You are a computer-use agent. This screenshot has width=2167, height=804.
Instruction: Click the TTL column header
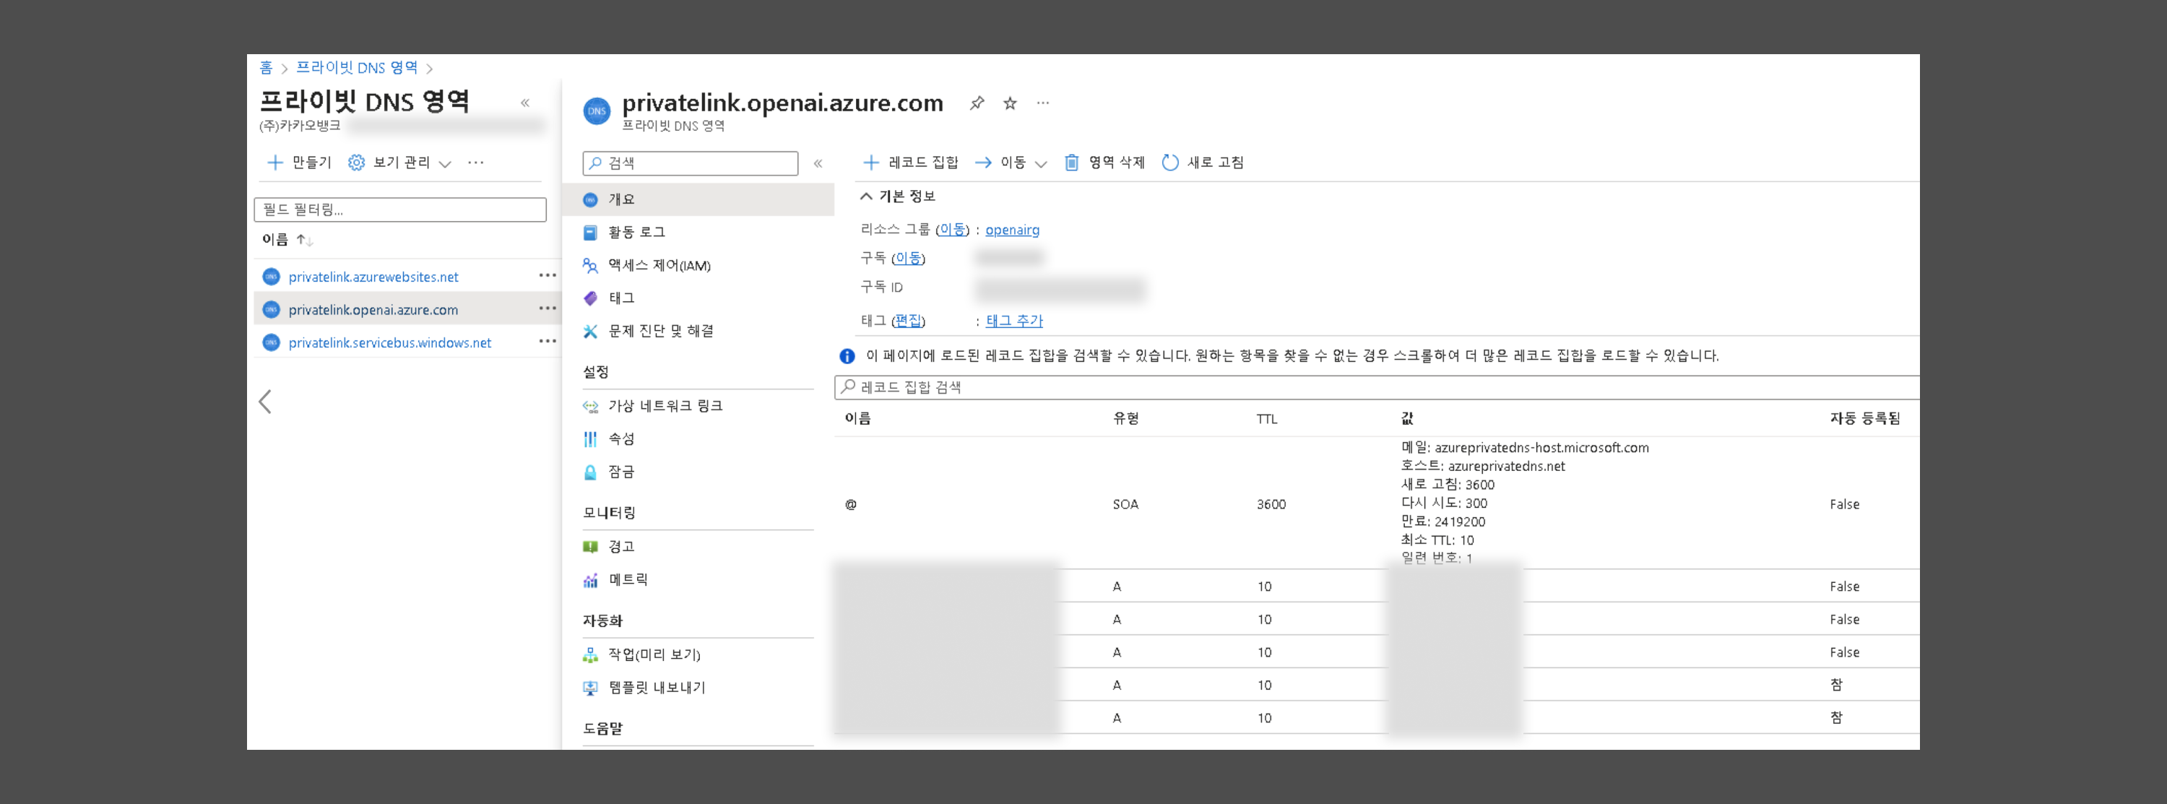point(1267,419)
